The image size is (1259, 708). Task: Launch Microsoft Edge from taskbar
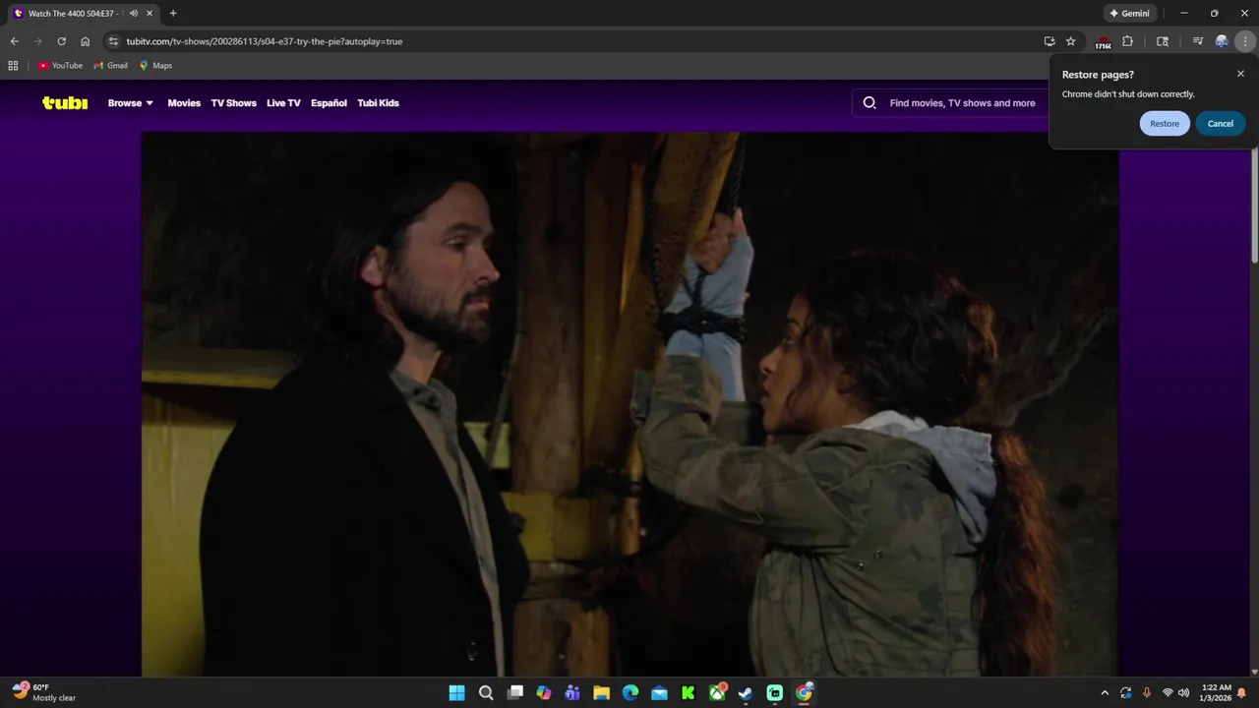click(630, 693)
